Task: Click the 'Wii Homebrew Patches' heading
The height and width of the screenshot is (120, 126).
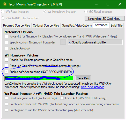Action: 21,55
